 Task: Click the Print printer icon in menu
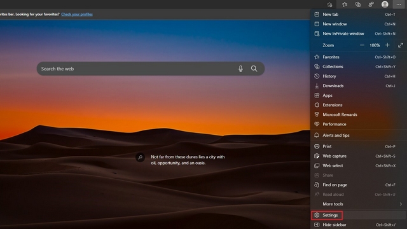317,146
